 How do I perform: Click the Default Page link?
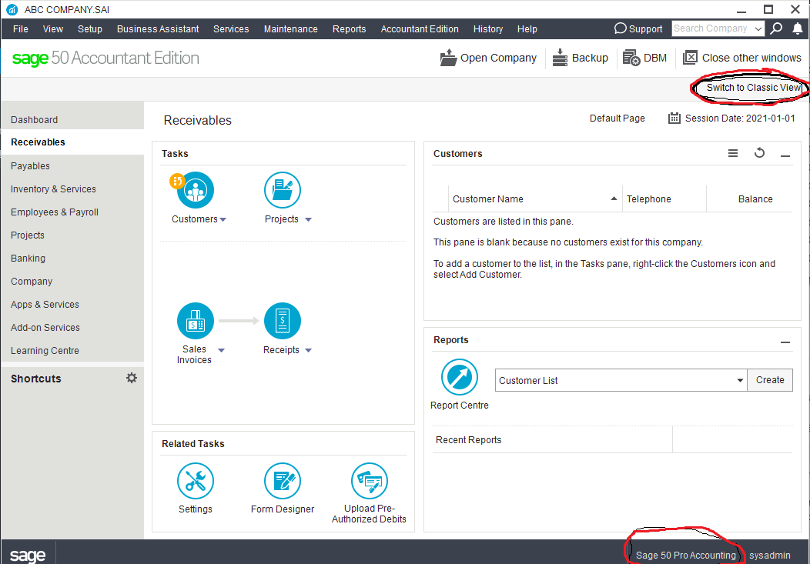pyautogui.click(x=618, y=118)
